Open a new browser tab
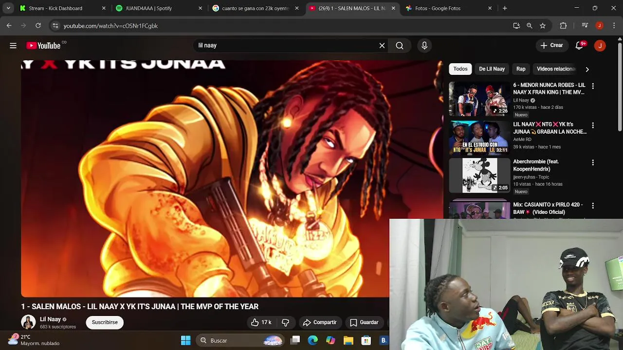 tap(505, 8)
